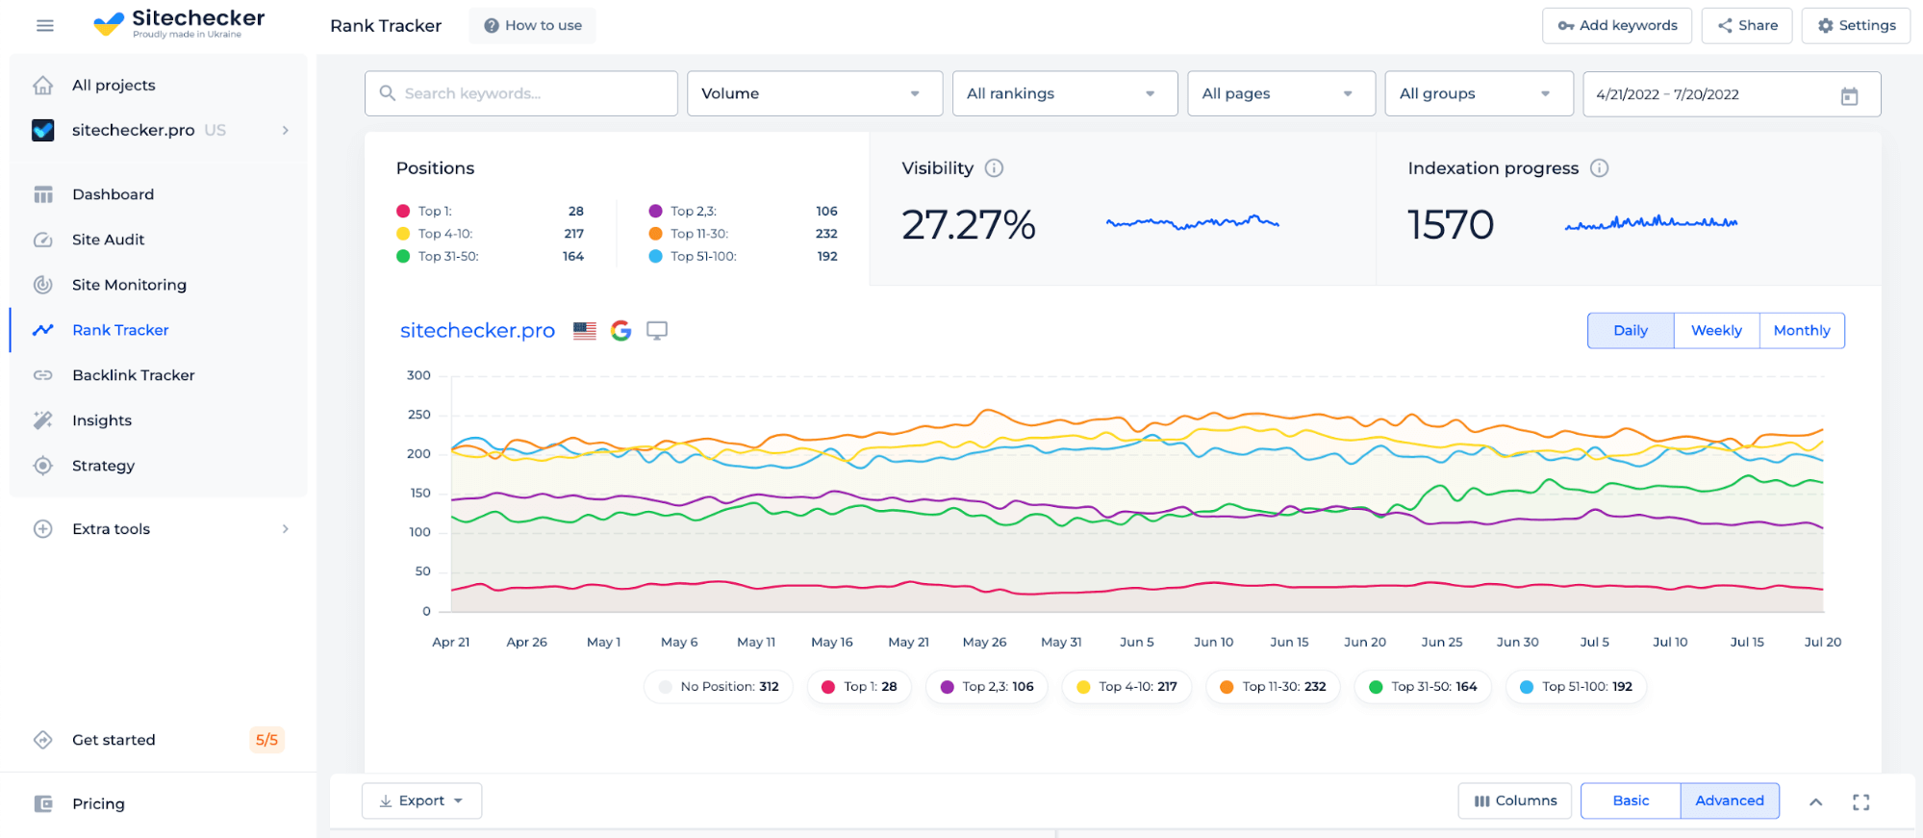Click the sitechecker.pro project favicon

pos(43,130)
